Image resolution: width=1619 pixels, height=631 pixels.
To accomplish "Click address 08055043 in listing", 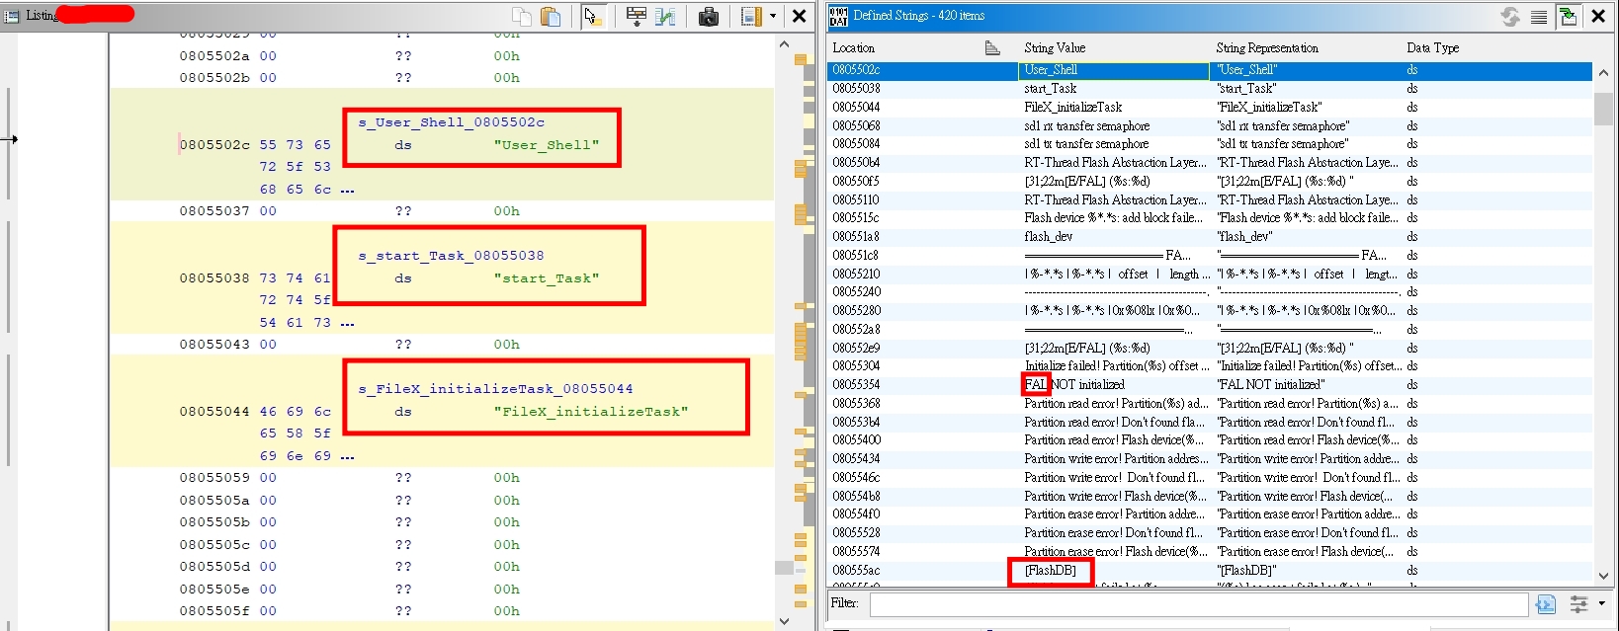I will coord(214,345).
